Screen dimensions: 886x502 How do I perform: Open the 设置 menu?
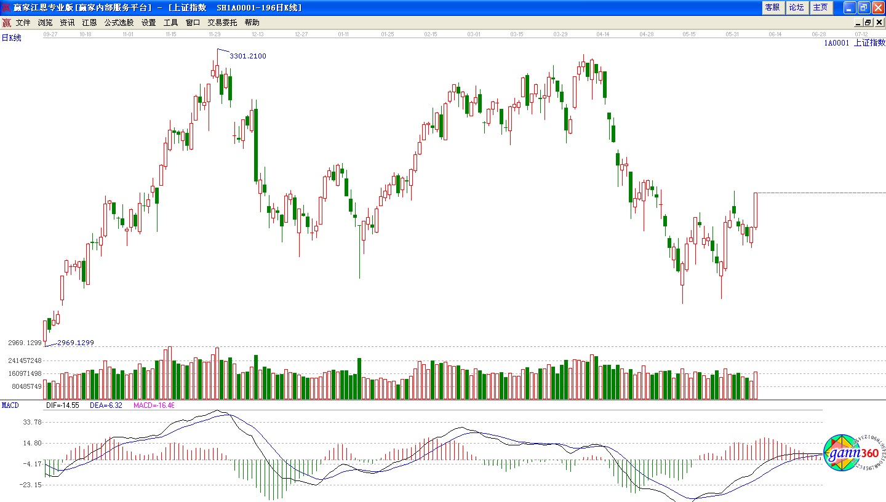coord(149,23)
